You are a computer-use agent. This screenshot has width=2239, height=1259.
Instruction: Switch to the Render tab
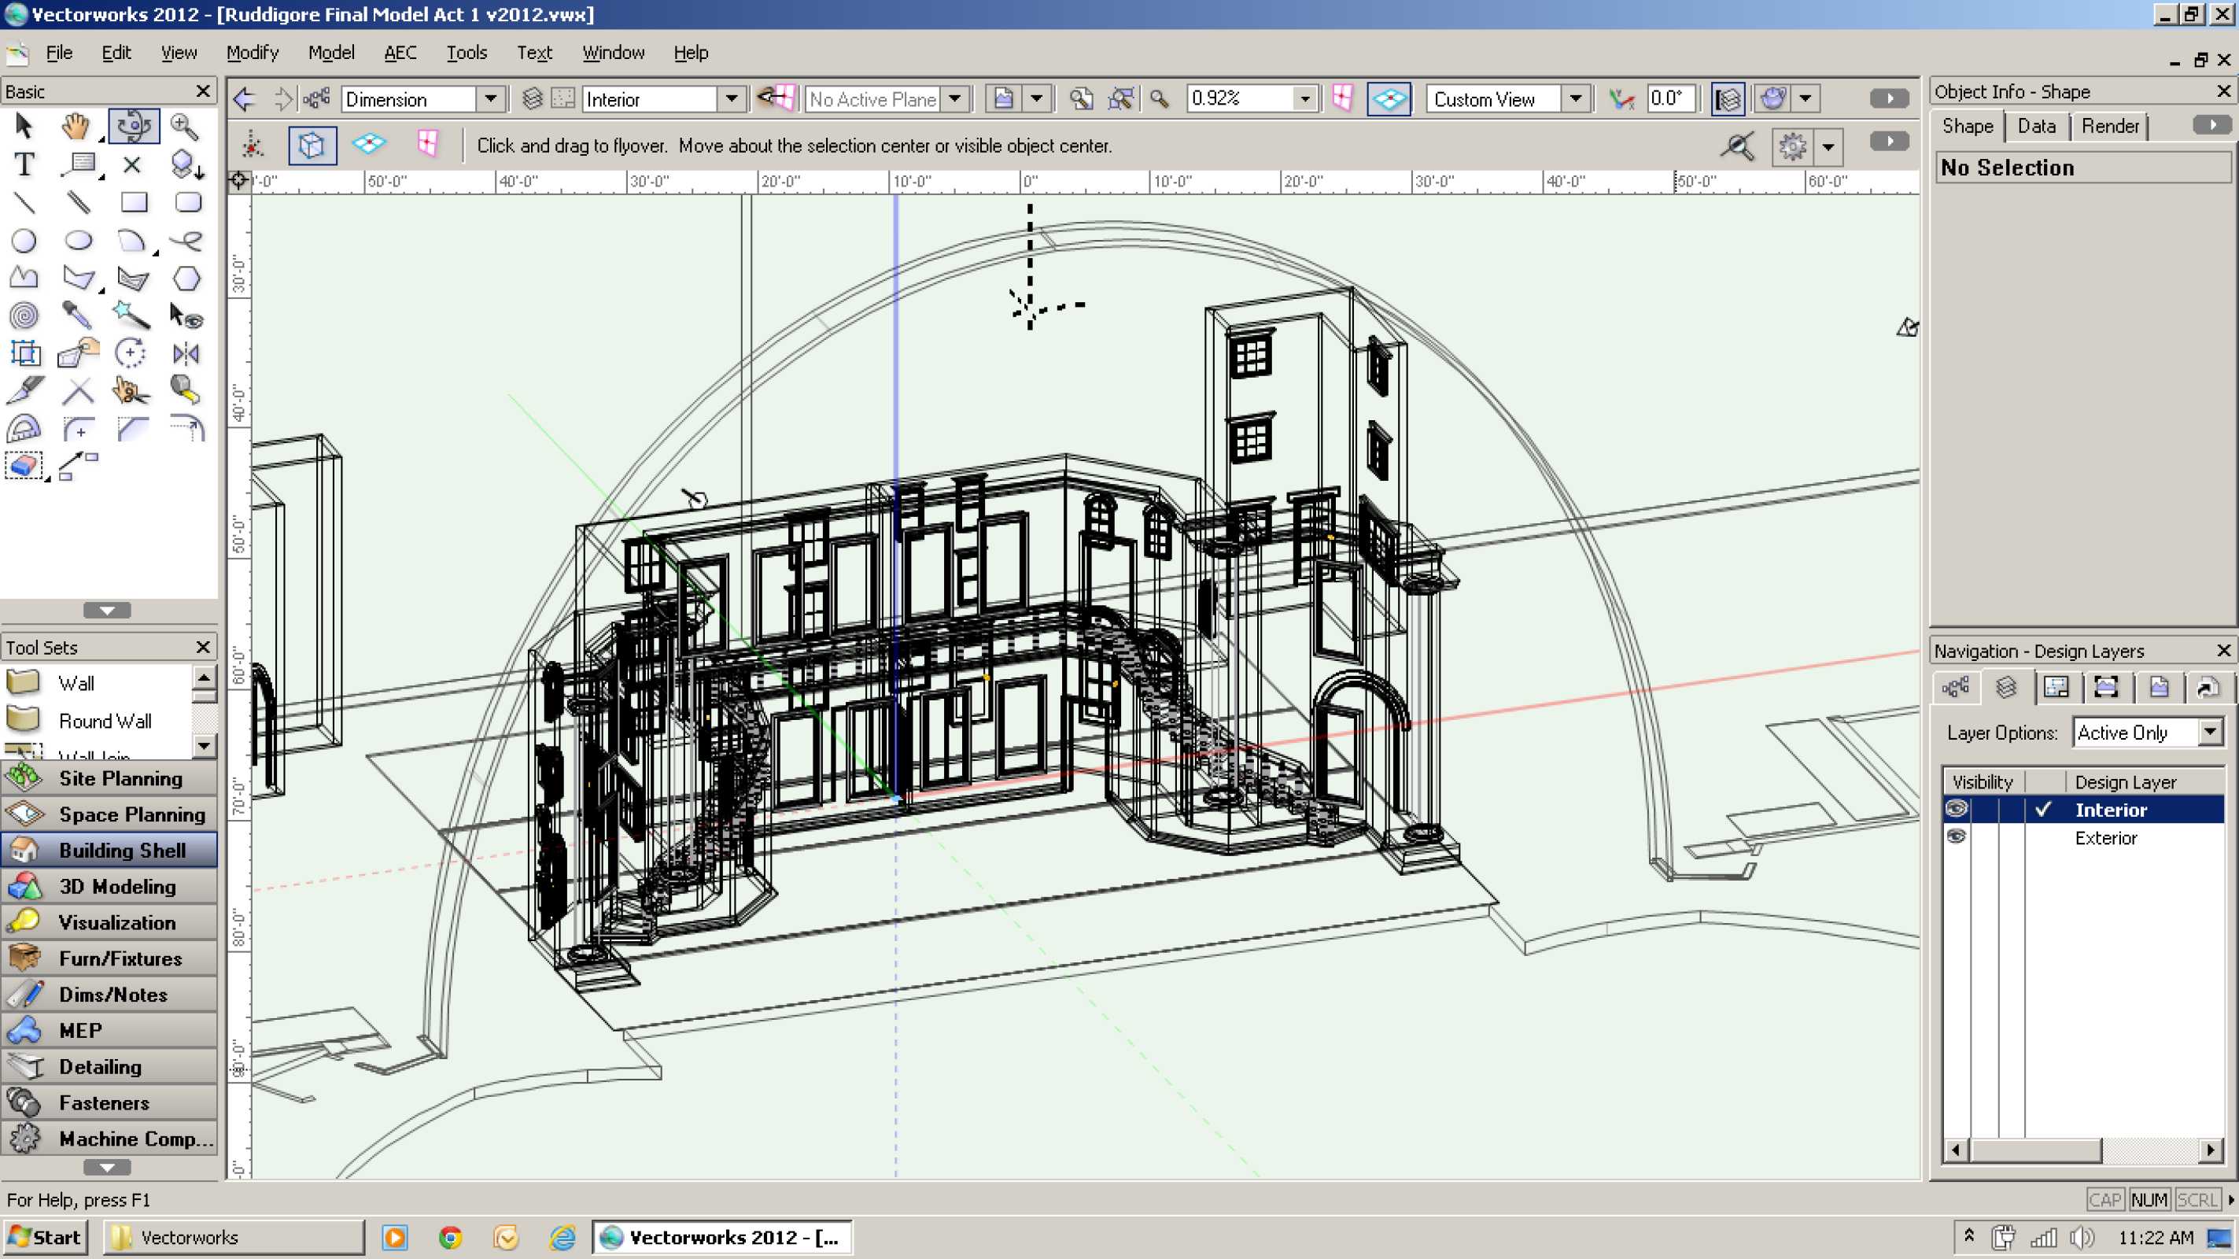(2109, 127)
